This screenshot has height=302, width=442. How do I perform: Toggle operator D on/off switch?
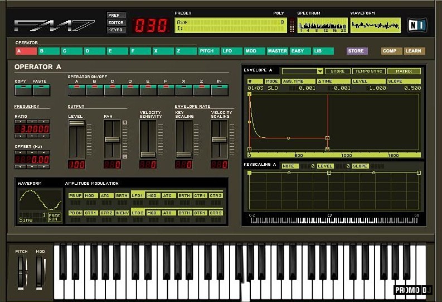coord(130,90)
